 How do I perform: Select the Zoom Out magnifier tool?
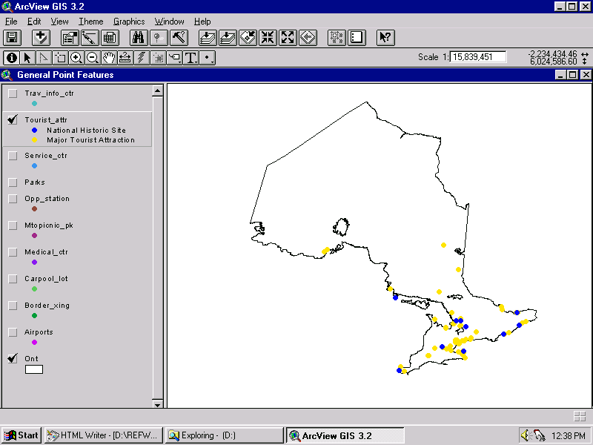coord(93,58)
